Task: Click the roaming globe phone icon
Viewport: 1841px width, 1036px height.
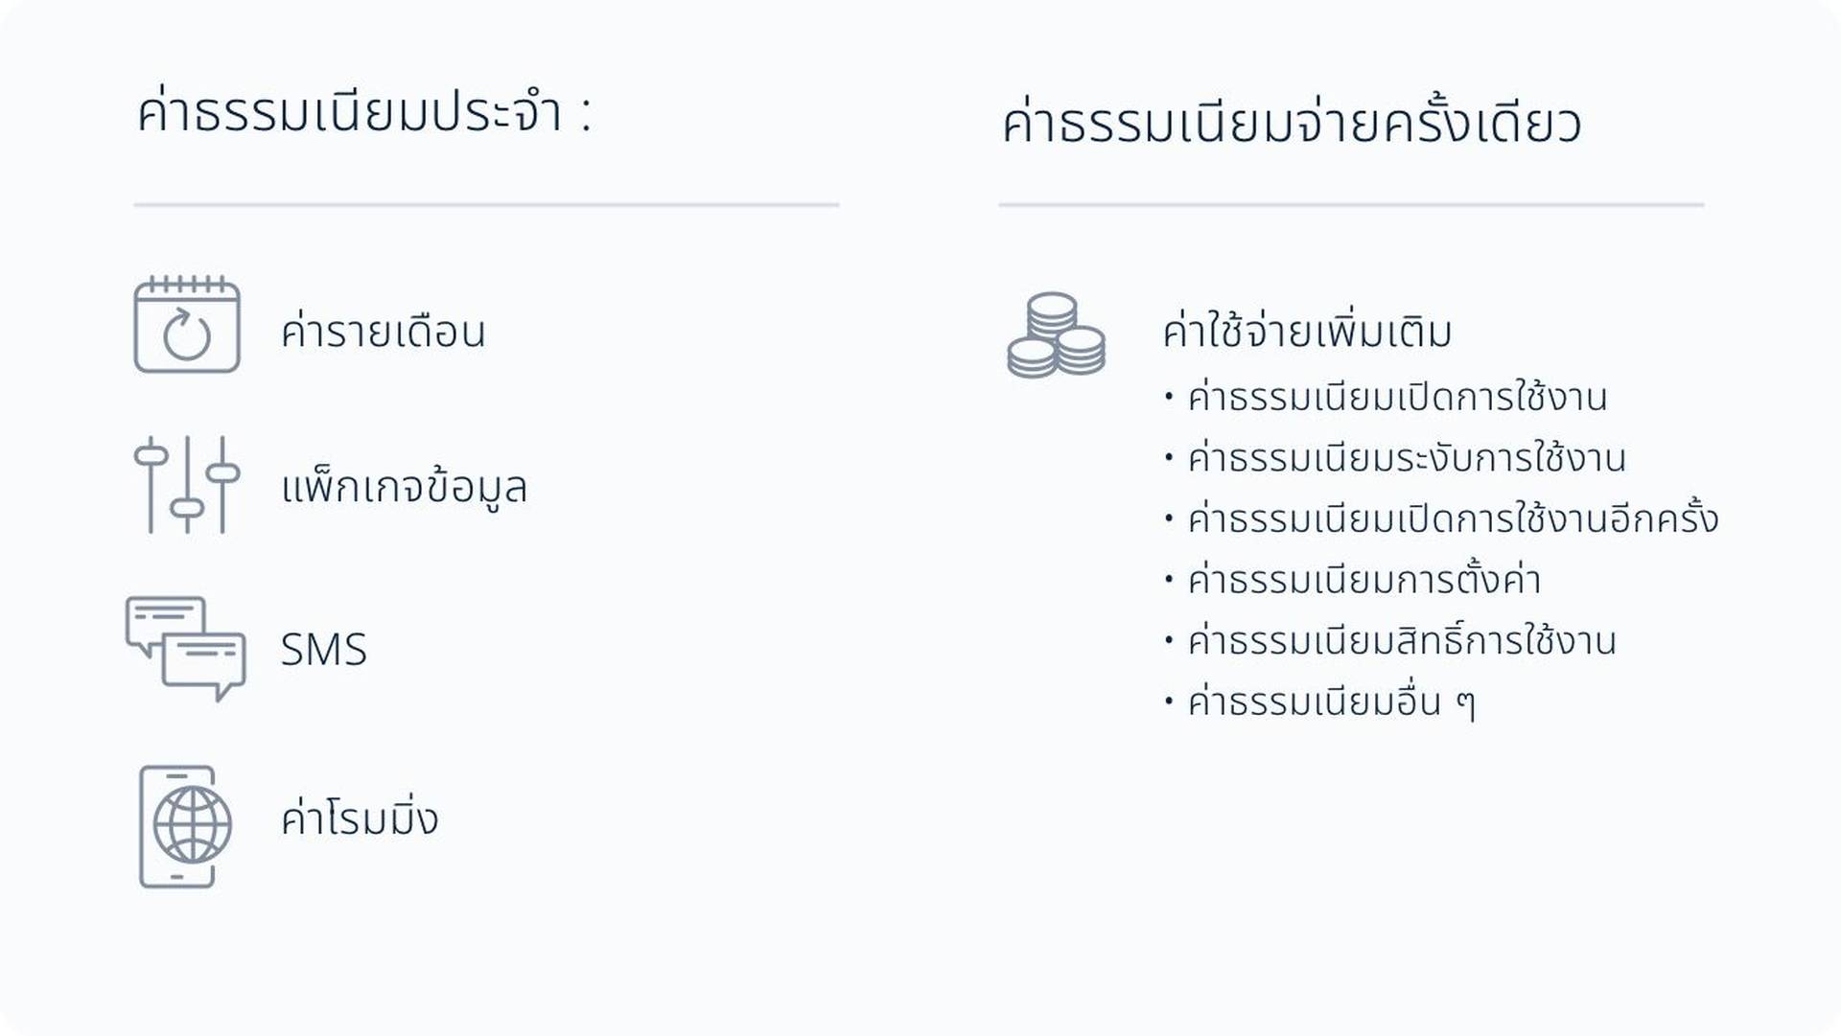Action: coord(186,826)
